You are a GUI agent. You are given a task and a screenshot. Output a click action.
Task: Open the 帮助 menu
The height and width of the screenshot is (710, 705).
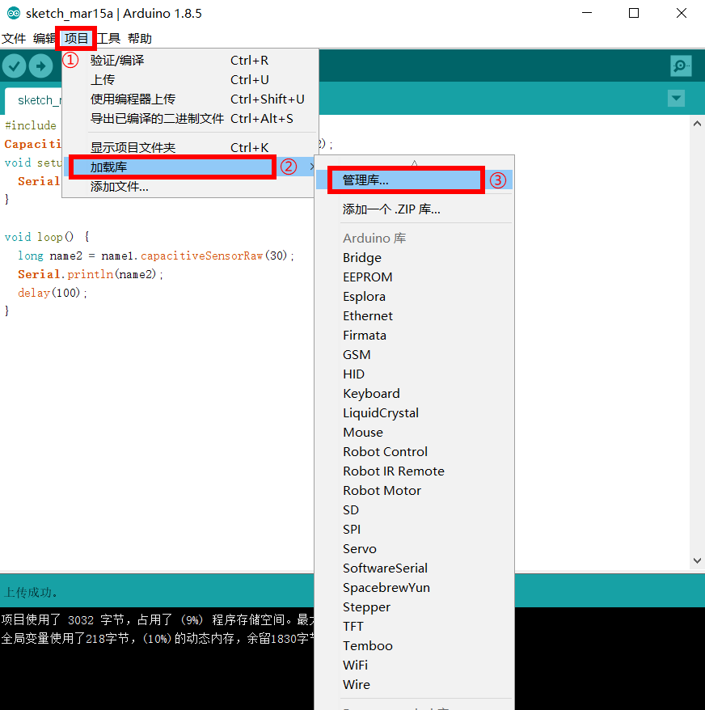click(139, 38)
